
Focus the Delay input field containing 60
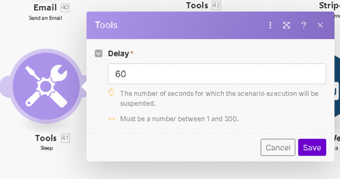point(217,74)
